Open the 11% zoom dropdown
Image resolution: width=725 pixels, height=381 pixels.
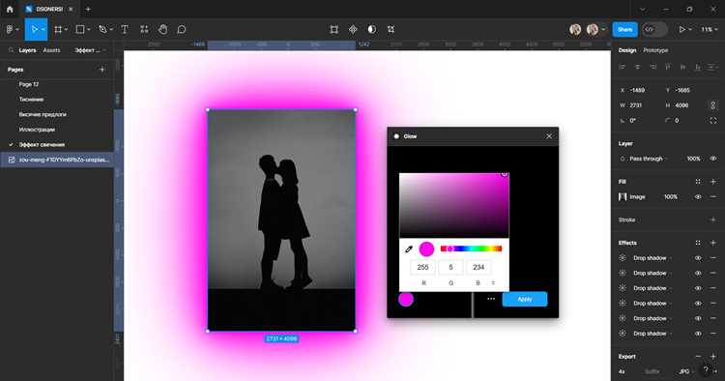710,29
